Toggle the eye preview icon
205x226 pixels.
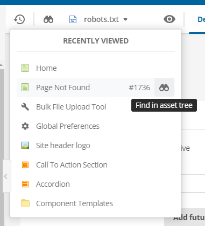169,19
